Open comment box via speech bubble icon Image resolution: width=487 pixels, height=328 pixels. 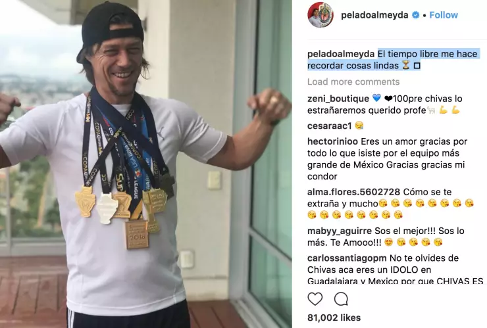(x=341, y=299)
